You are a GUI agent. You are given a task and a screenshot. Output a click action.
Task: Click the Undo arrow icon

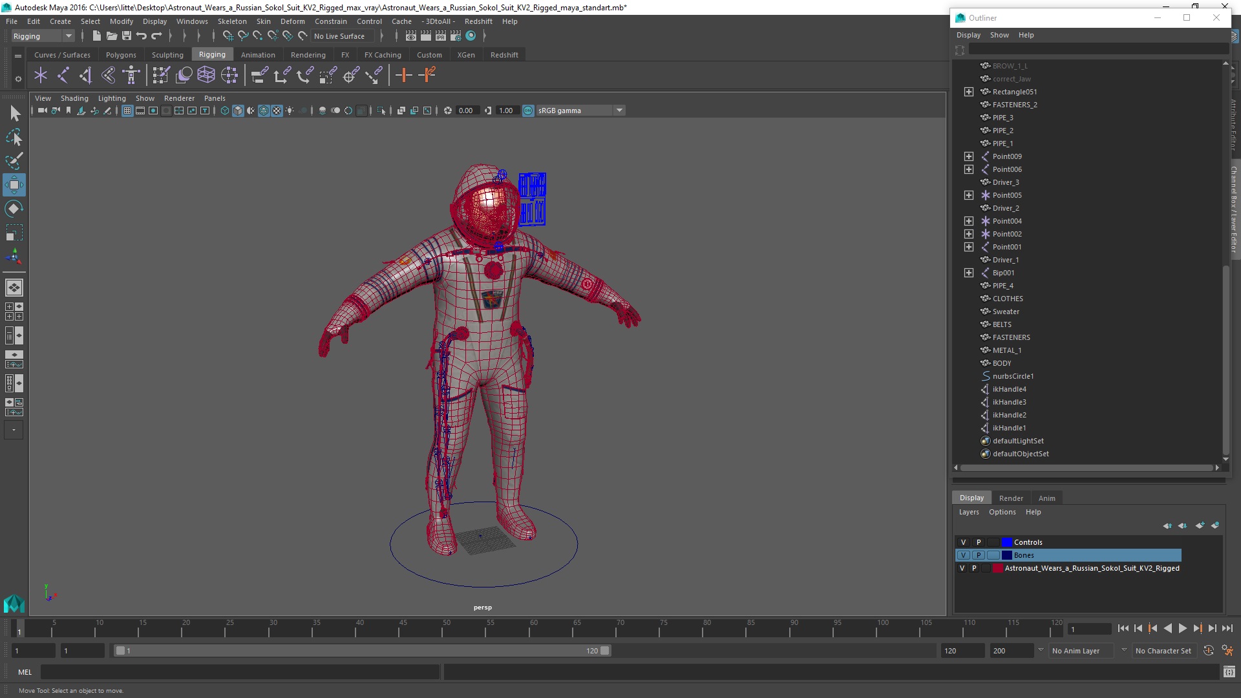pos(142,36)
